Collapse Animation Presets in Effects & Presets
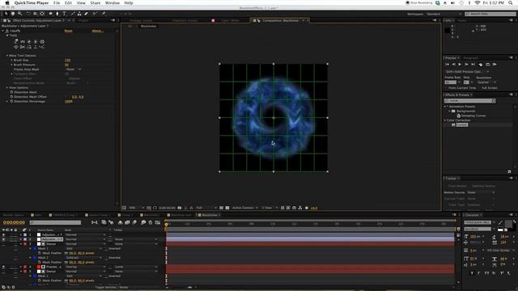Image resolution: width=518 pixels, height=291 pixels. coord(445,107)
